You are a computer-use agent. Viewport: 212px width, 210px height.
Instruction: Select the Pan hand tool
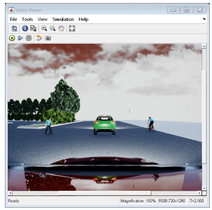pos(61,29)
